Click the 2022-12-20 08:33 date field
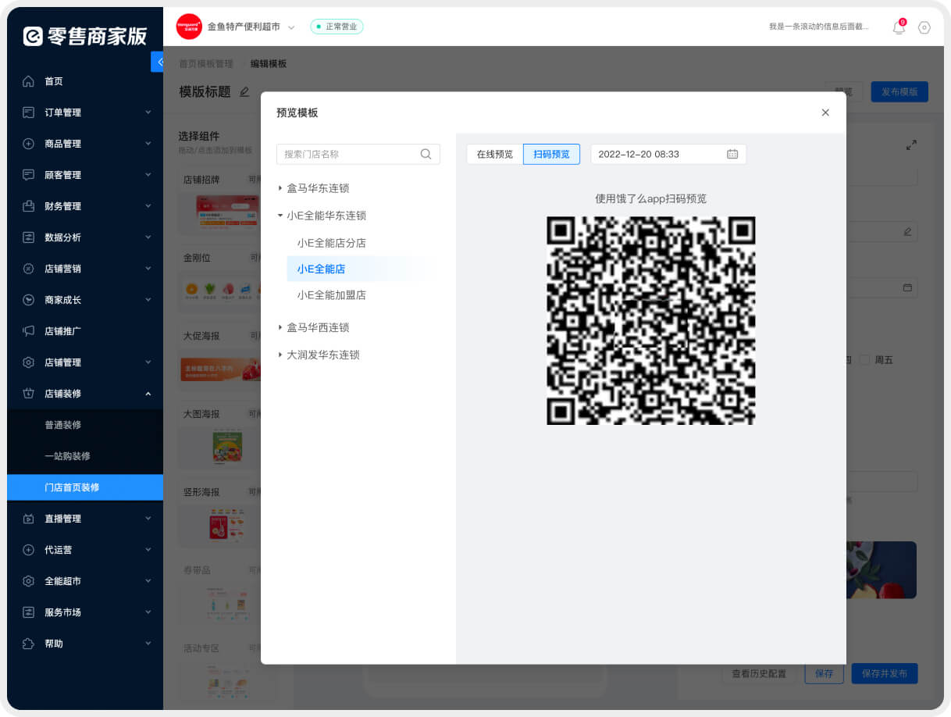Image resolution: width=951 pixels, height=717 pixels. coord(668,154)
